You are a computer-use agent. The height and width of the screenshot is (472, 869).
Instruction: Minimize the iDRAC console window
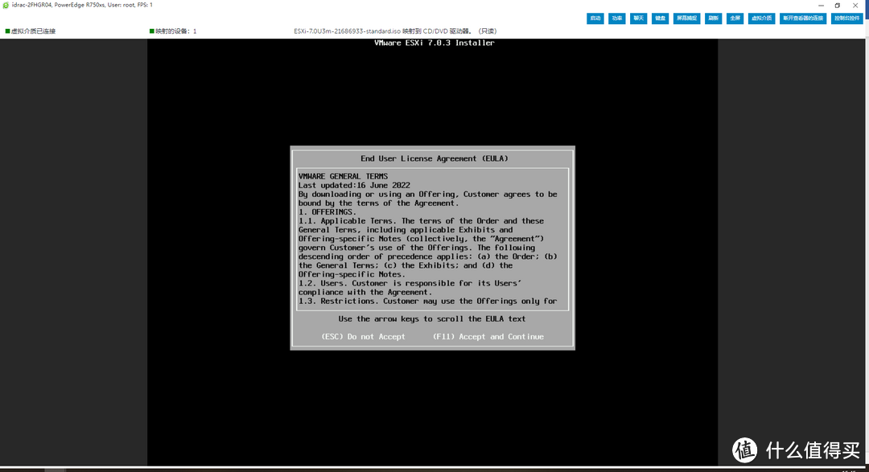pyautogui.click(x=821, y=6)
